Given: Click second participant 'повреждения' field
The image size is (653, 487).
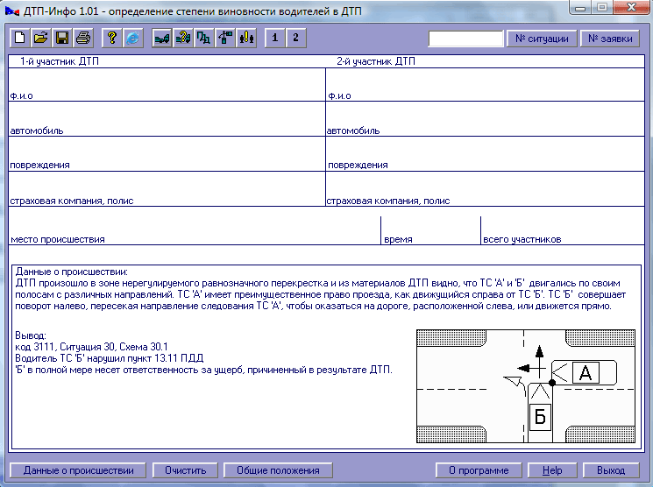Looking at the screenshot, I should tap(486, 153).
